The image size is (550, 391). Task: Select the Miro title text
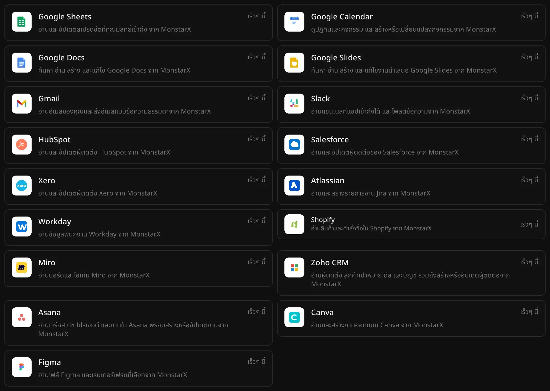point(47,263)
